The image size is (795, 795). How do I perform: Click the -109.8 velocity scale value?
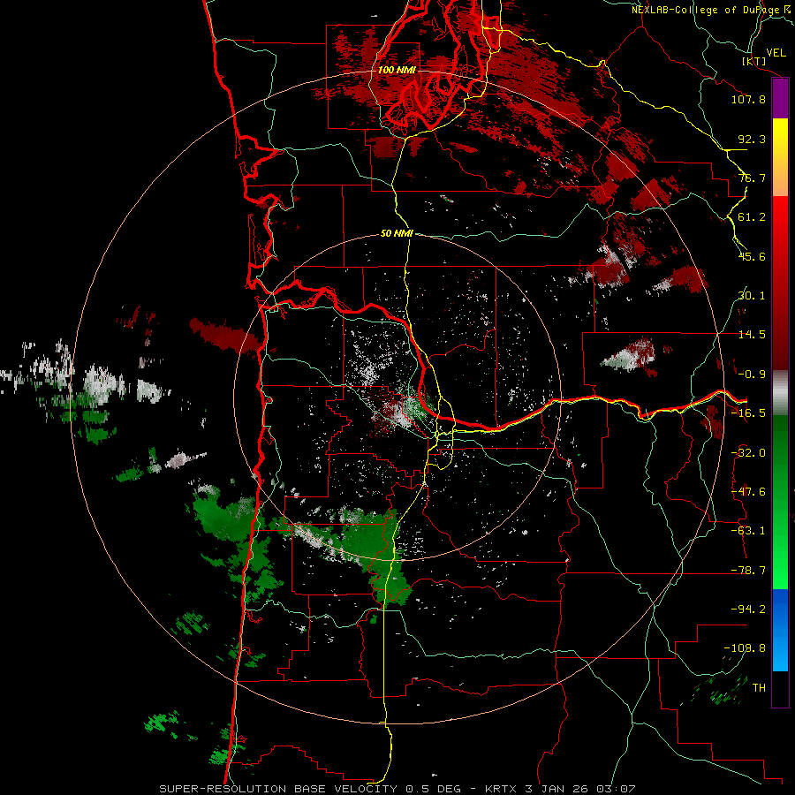pyautogui.click(x=745, y=648)
